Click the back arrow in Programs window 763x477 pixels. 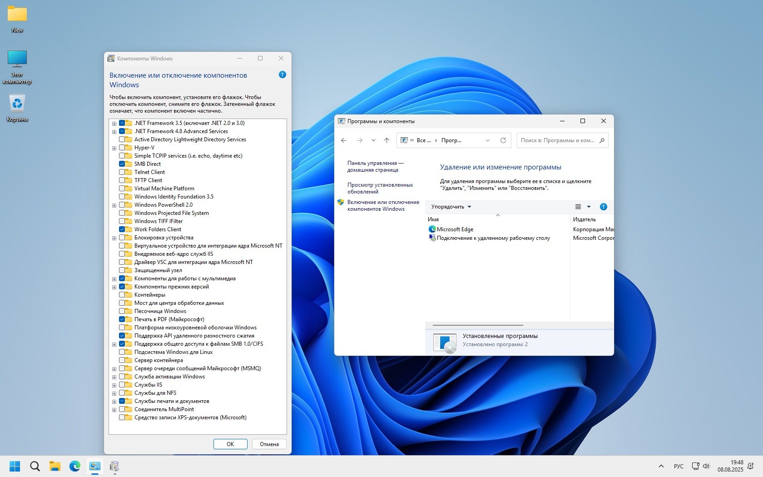[x=344, y=140]
